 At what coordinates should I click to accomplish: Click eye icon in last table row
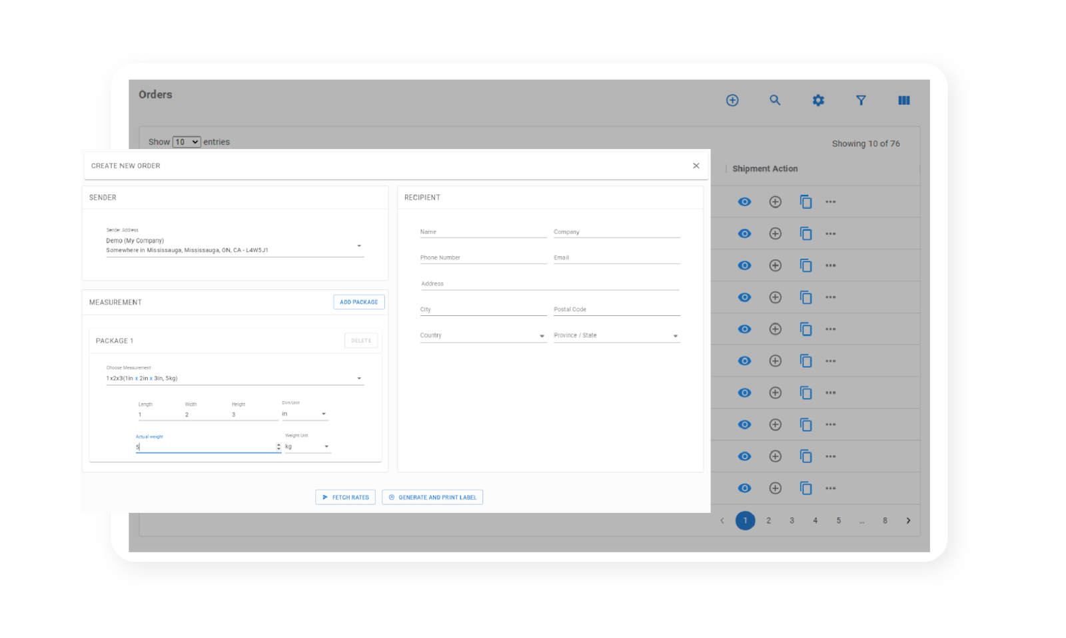(745, 488)
